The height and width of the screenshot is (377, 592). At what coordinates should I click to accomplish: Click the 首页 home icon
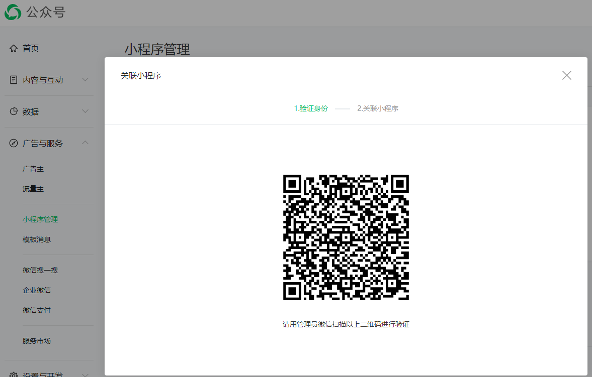coord(14,48)
